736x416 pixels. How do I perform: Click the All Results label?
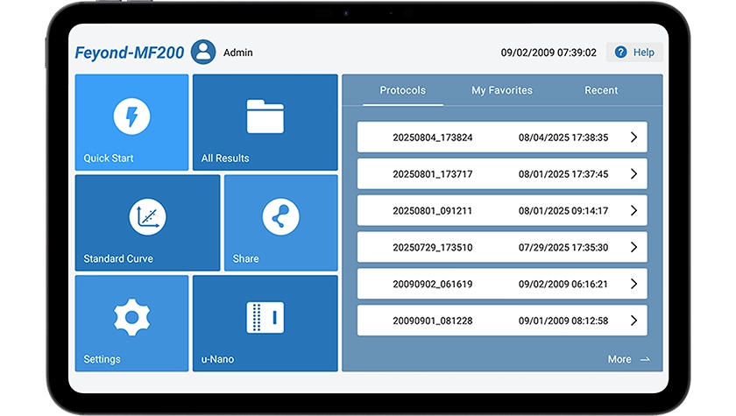tap(225, 158)
